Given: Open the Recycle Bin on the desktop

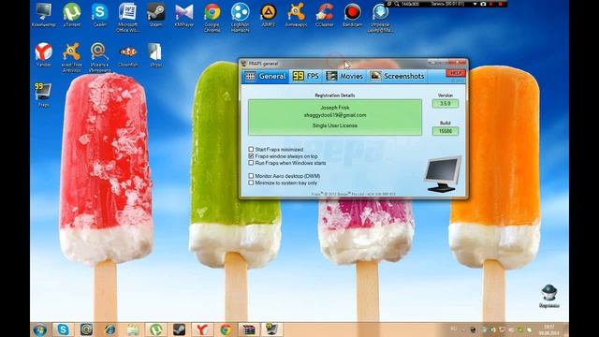Looking at the screenshot, I should 549,296.
